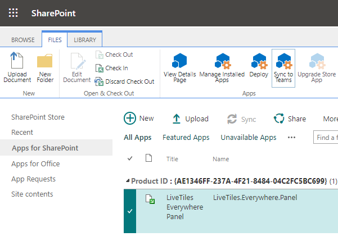Switch to Unavailable Apps view
This screenshot has height=241, width=338.
point(249,138)
